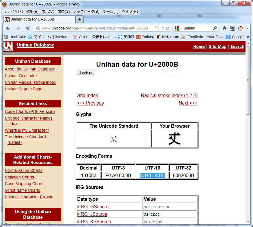Go to <<< Previous character
The image size is (253, 227).
[90, 103]
